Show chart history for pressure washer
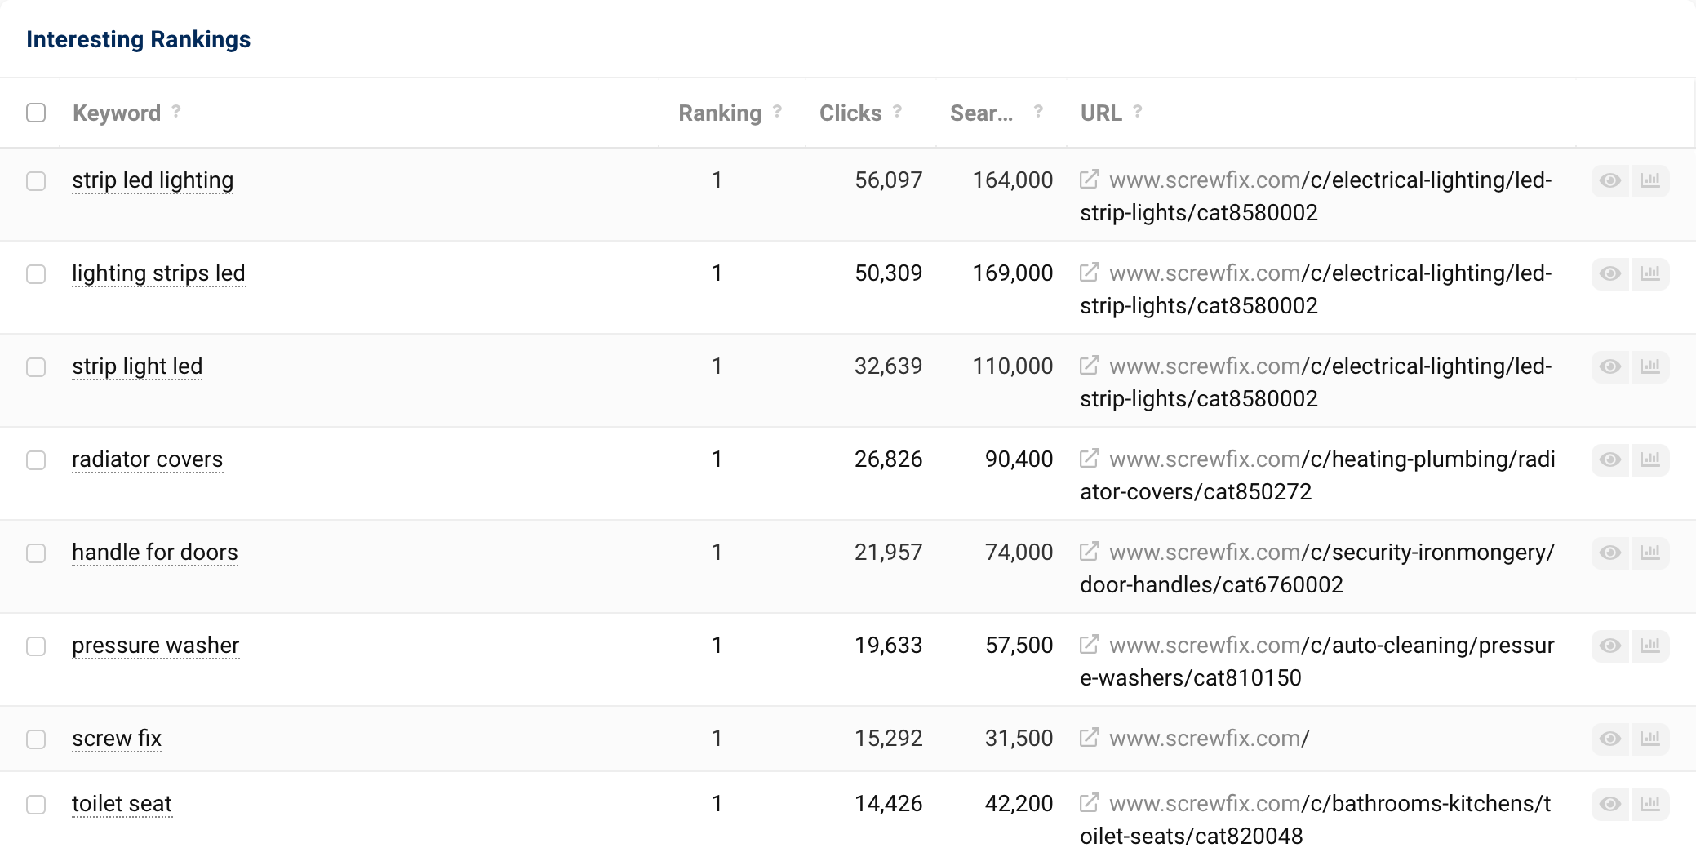The width and height of the screenshot is (1696, 861). tap(1650, 646)
